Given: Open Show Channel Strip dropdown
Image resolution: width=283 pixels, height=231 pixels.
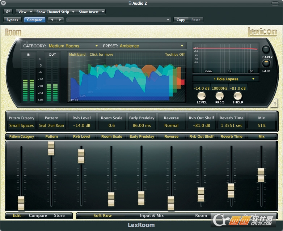Looking at the screenshot, I should tap(55, 12).
